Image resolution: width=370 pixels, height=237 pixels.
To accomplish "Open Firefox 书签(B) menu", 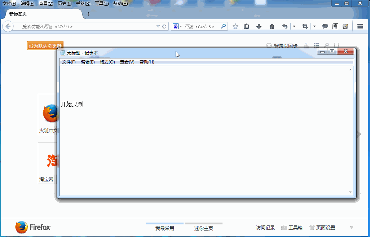I will [x=83, y=4].
